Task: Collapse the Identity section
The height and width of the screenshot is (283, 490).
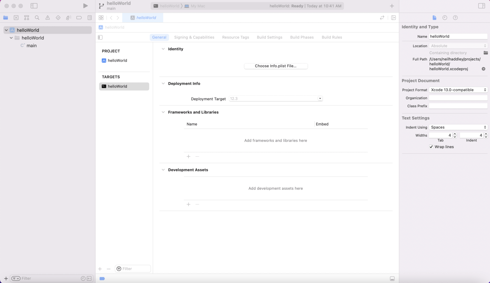Action: pos(163,49)
